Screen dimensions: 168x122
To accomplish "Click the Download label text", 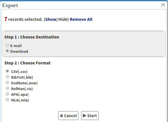I will click(x=19, y=52).
